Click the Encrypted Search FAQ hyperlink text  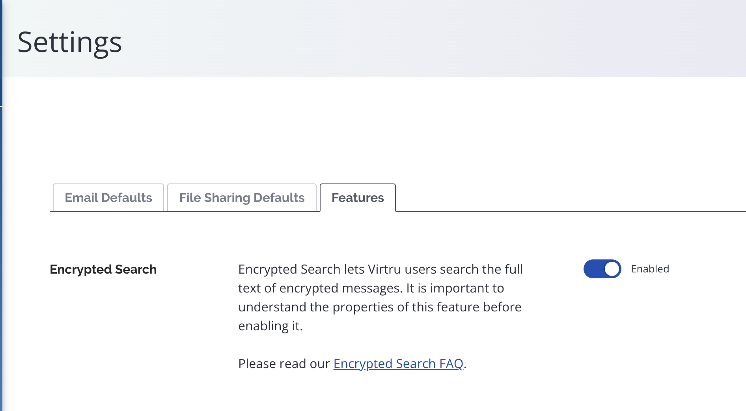(x=398, y=363)
